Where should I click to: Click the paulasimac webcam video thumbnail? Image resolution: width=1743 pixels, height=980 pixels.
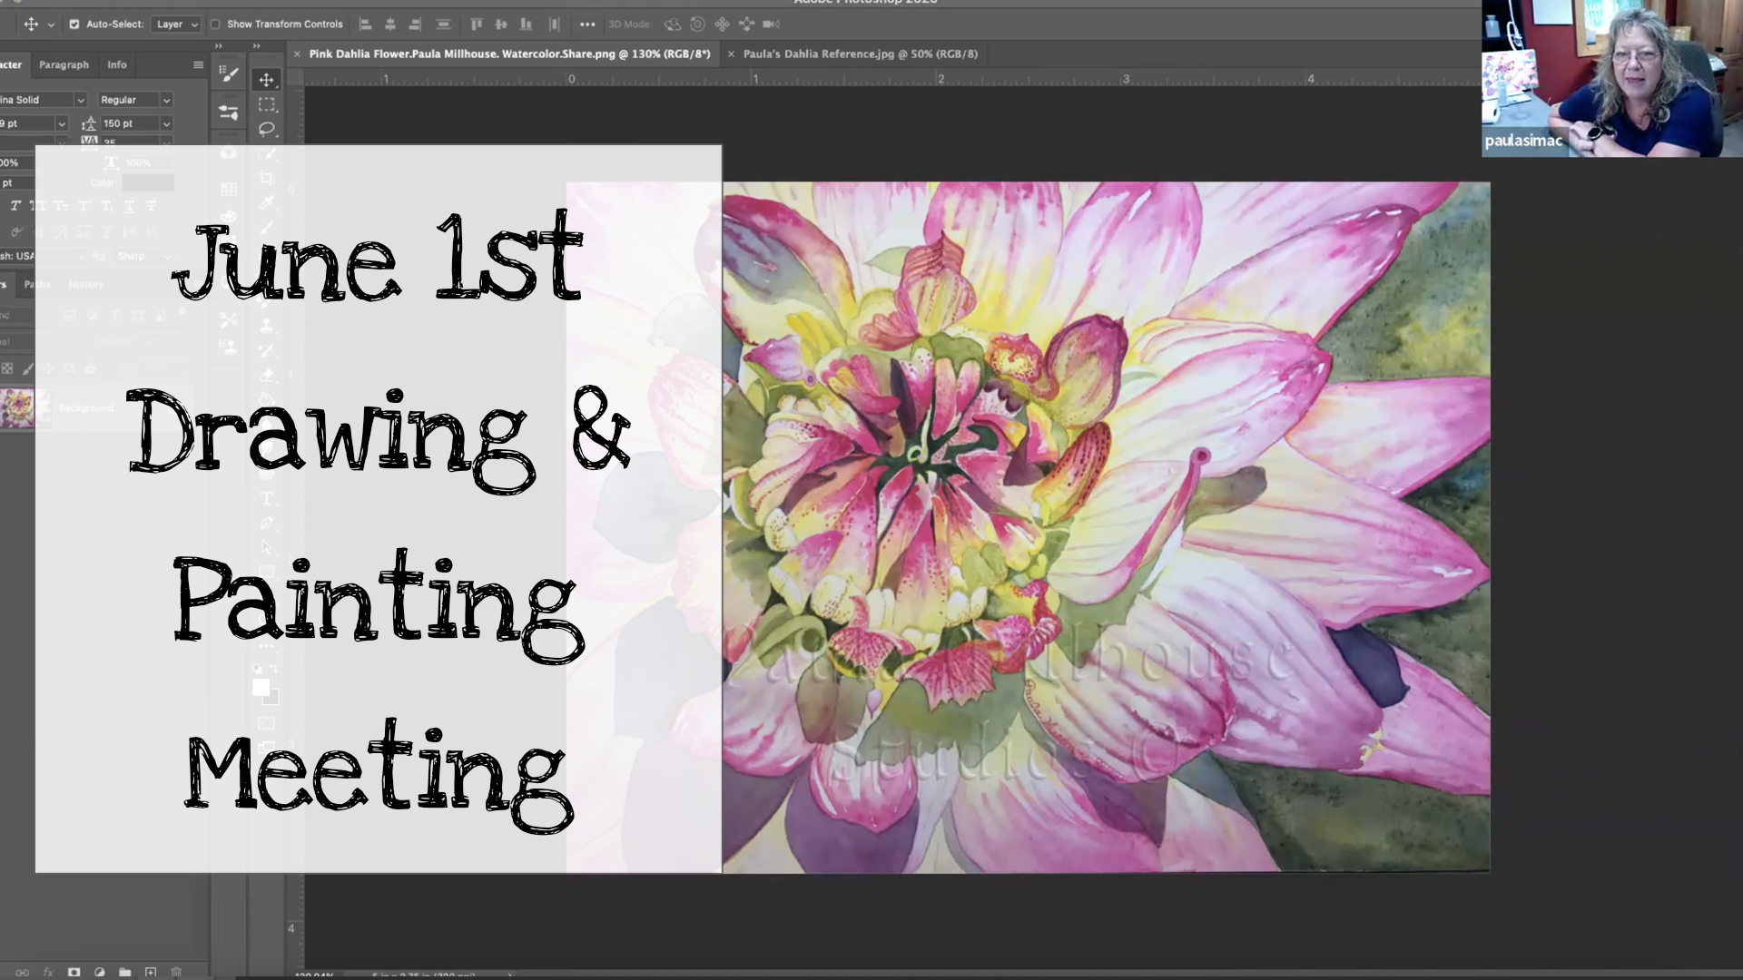(x=1612, y=78)
